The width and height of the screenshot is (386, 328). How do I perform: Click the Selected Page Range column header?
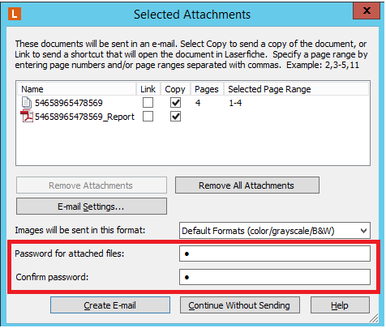[296, 89]
